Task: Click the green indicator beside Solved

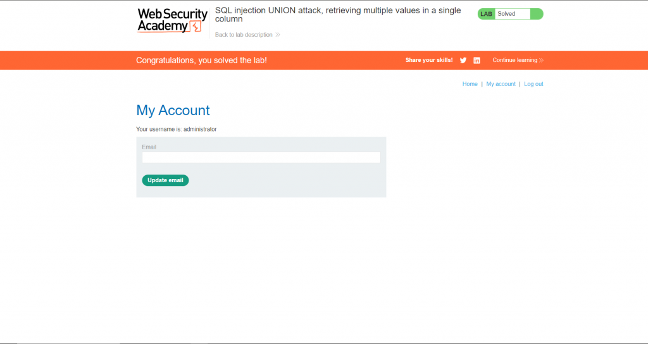Action: pyautogui.click(x=537, y=14)
